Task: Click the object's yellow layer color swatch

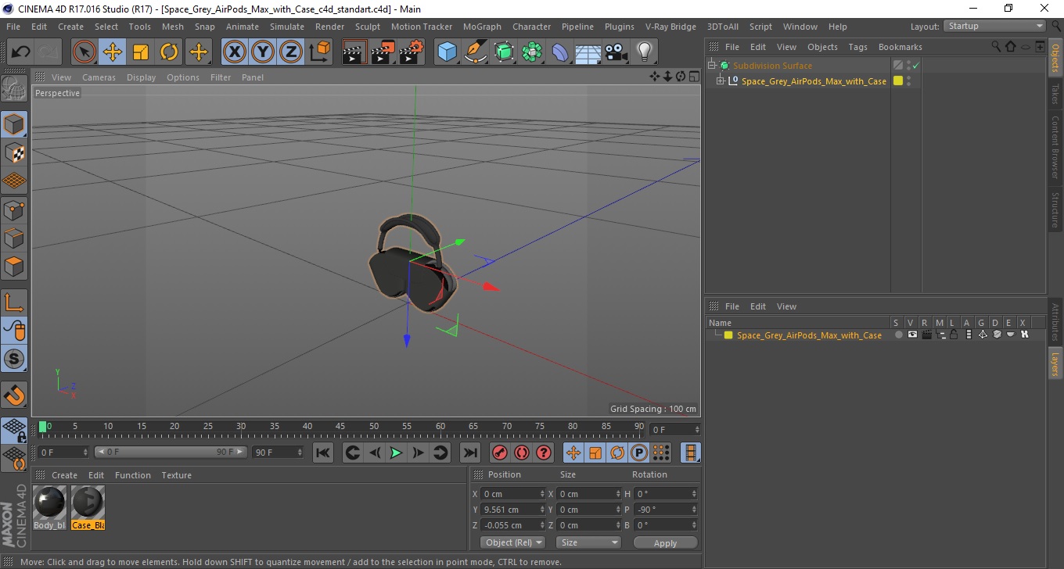Action: click(898, 81)
